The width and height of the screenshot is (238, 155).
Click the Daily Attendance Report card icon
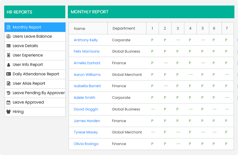point(9,74)
